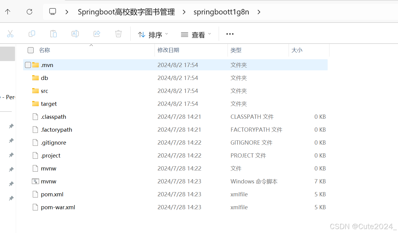Open the pom.xml file
This screenshot has width=398, height=233.
[x=52, y=194]
